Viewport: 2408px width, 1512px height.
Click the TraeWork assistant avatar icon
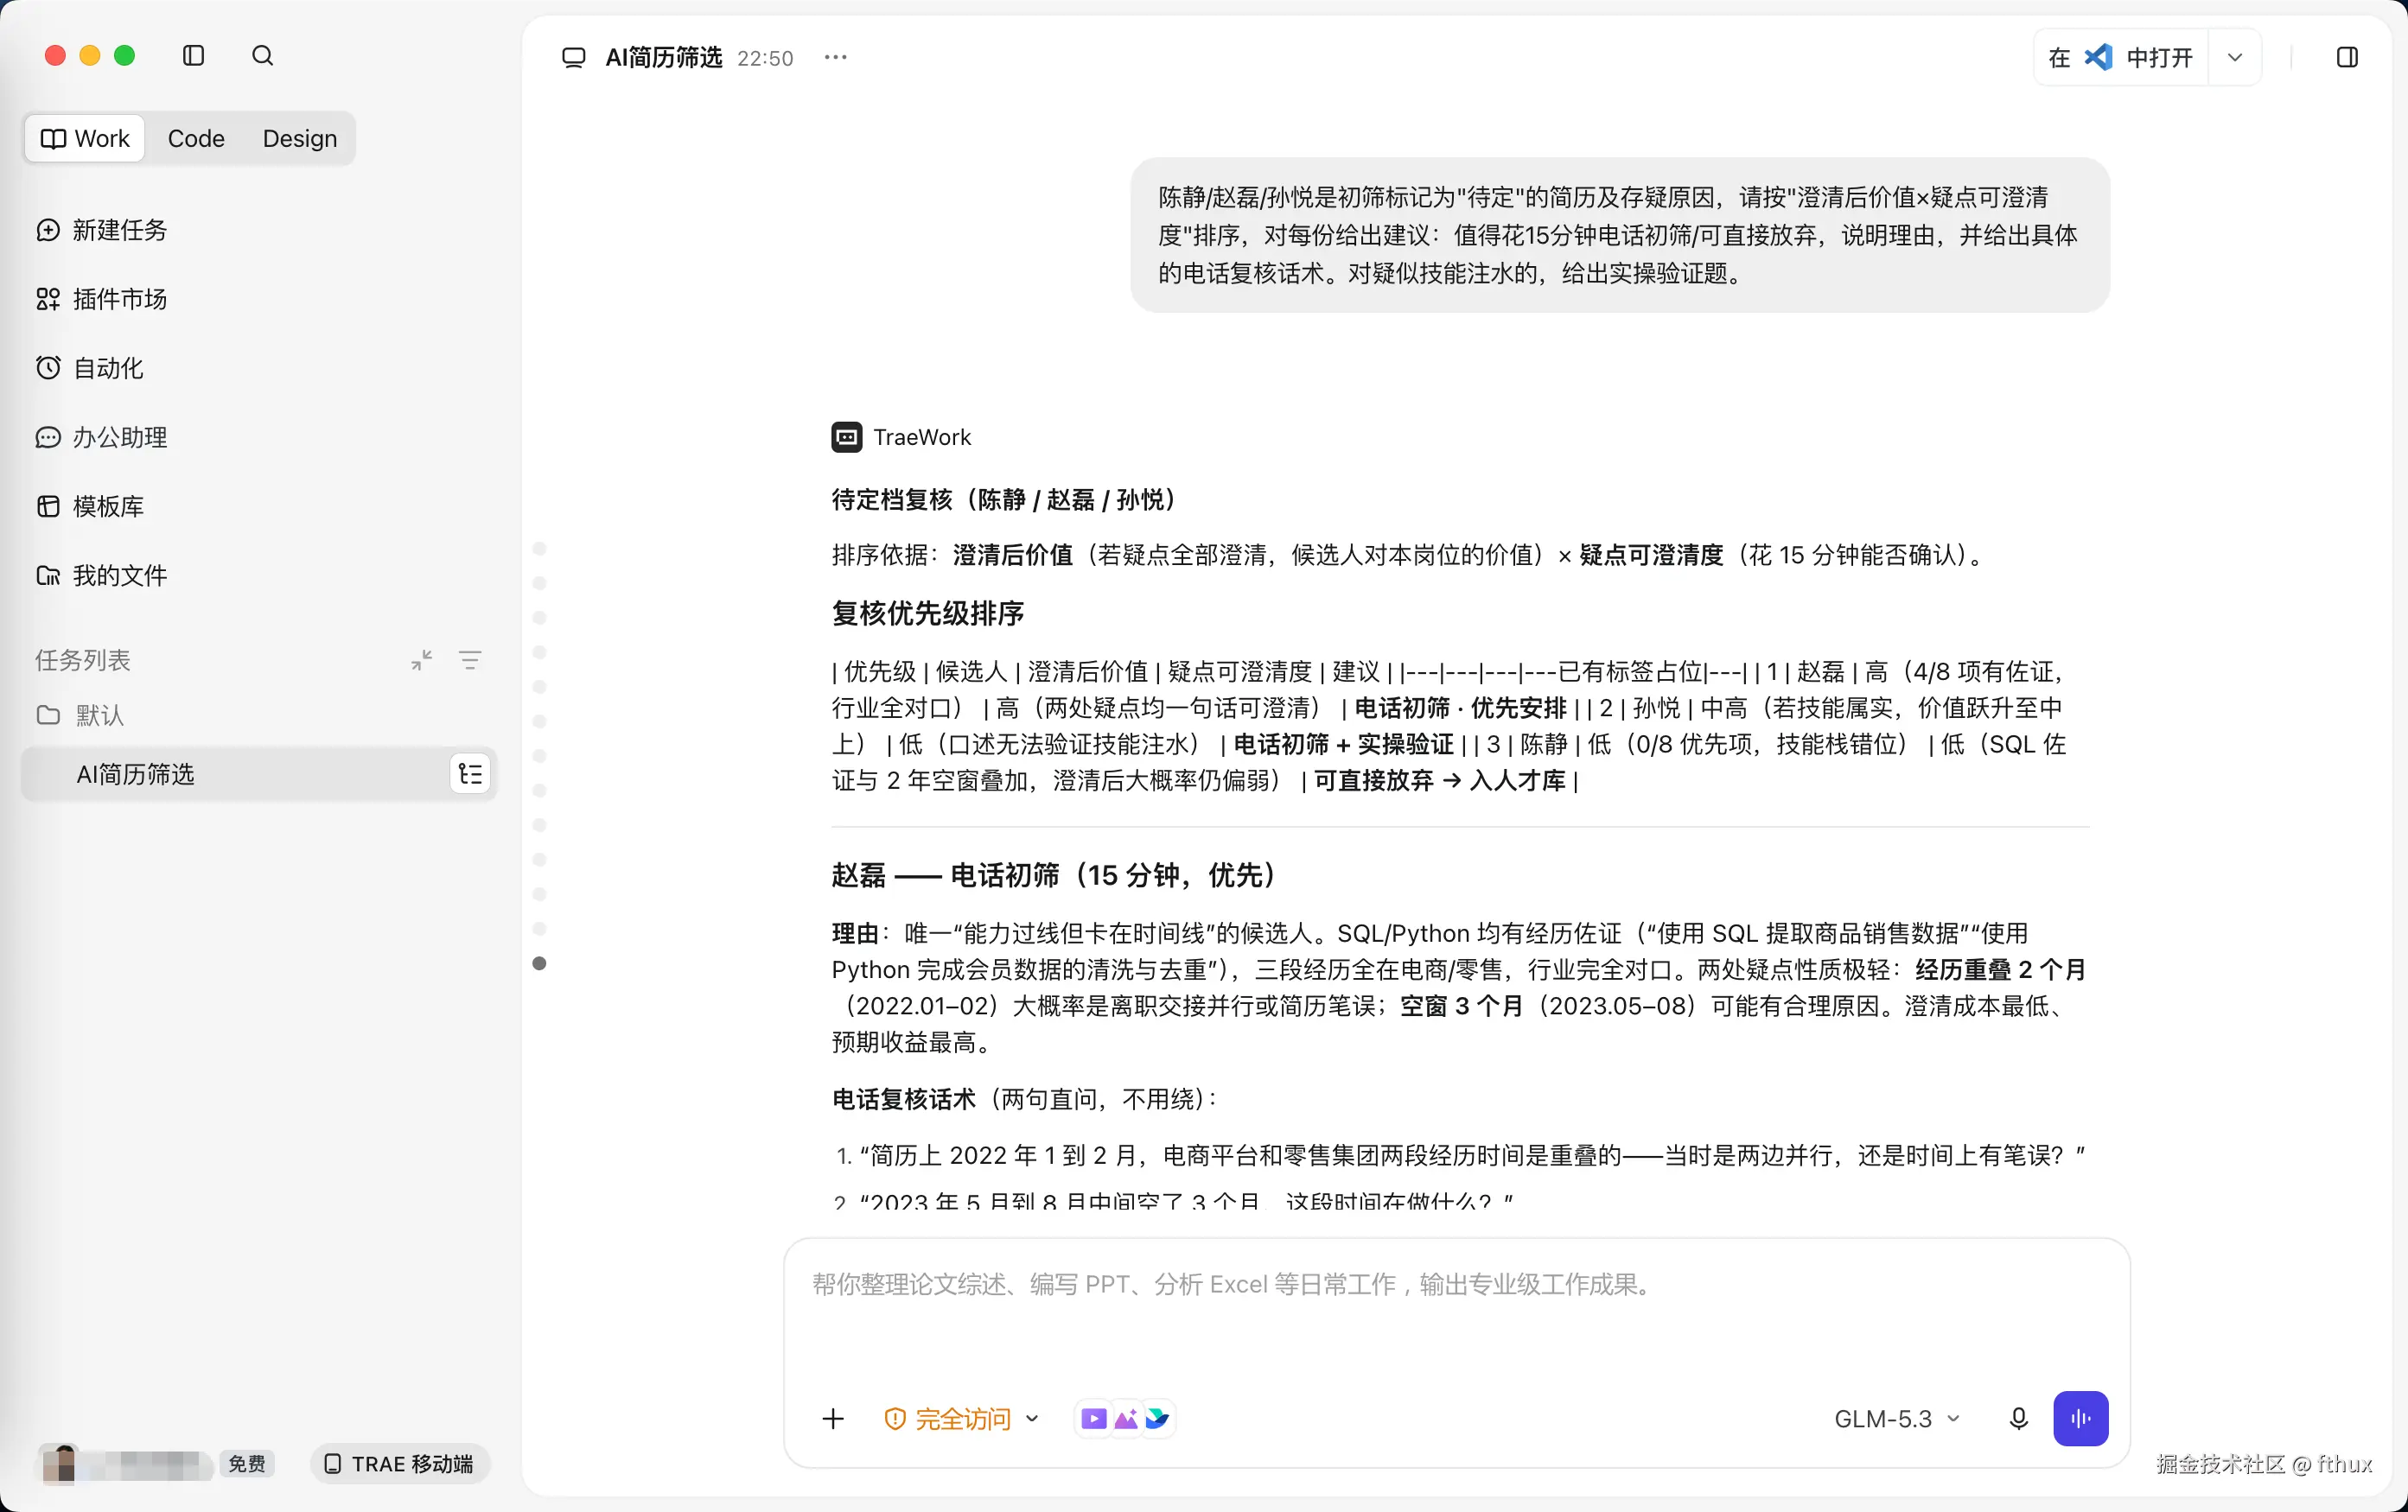click(x=847, y=436)
